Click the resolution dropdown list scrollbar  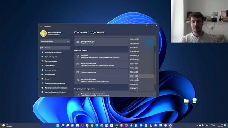click(154, 59)
